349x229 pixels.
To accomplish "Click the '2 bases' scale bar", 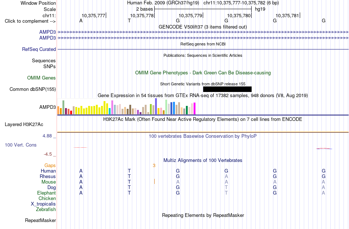I will tap(203, 9).
